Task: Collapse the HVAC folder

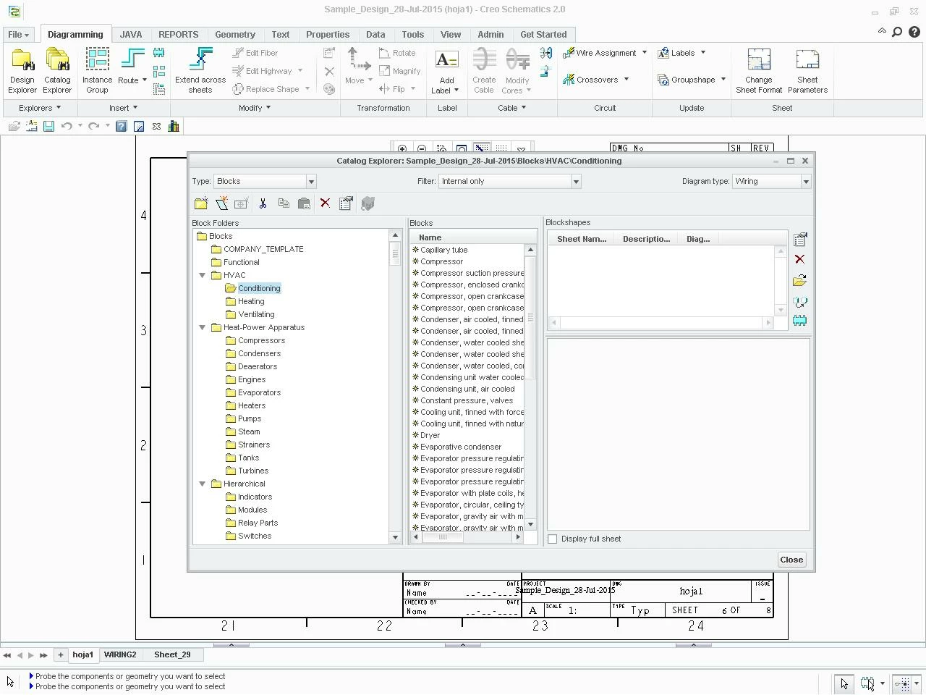Action: (x=203, y=275)
